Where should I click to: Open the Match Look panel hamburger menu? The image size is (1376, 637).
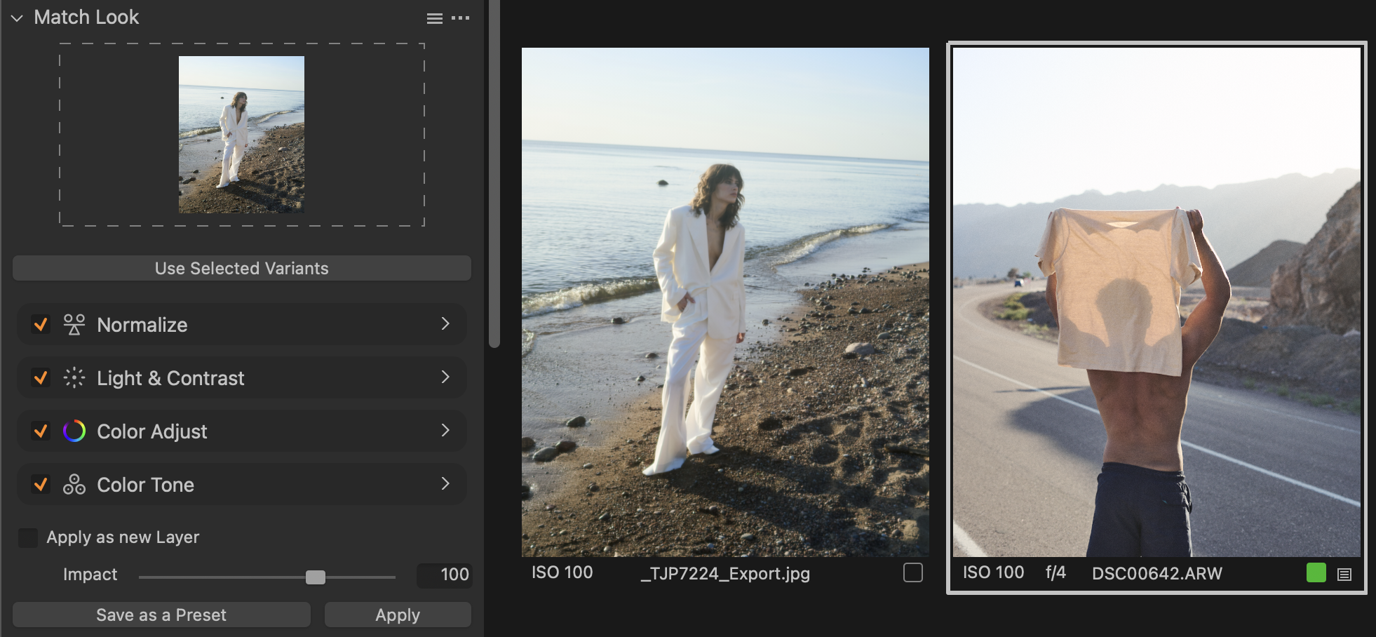(x=434, y=19)
